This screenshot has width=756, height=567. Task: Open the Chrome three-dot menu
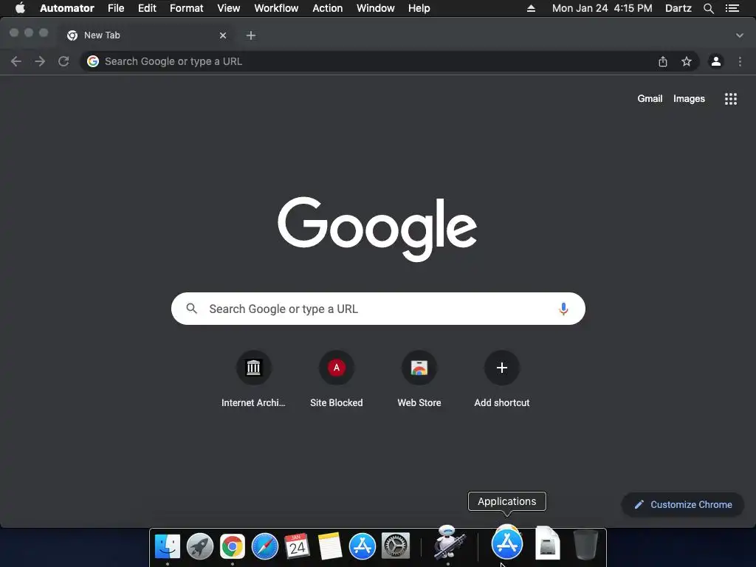pyautogui.click(x=740, y=61)
